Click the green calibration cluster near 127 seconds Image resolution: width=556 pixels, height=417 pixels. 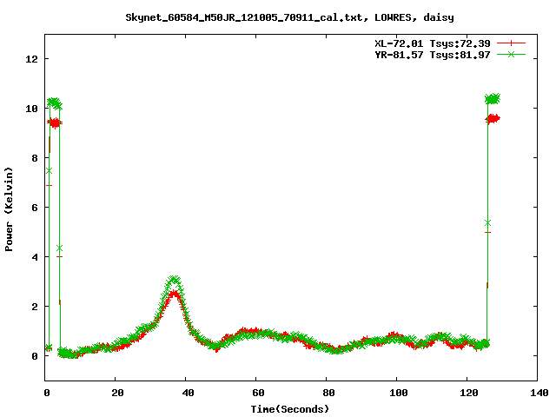click(x=493, y=99)
